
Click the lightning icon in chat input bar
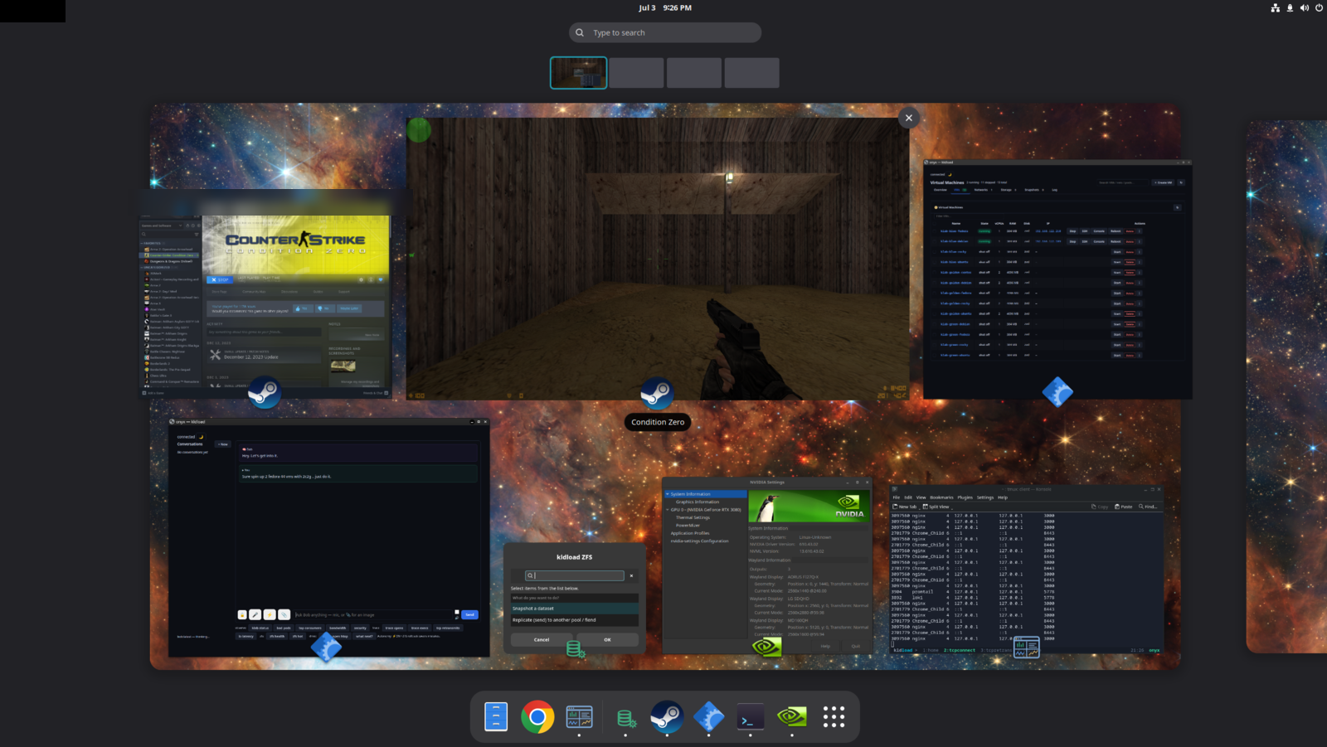[270, 614]
